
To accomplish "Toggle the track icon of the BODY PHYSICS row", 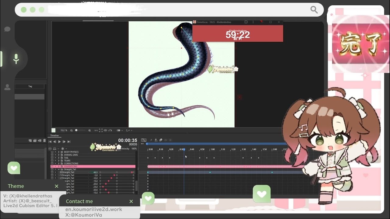I will click(x=52, y=152).
